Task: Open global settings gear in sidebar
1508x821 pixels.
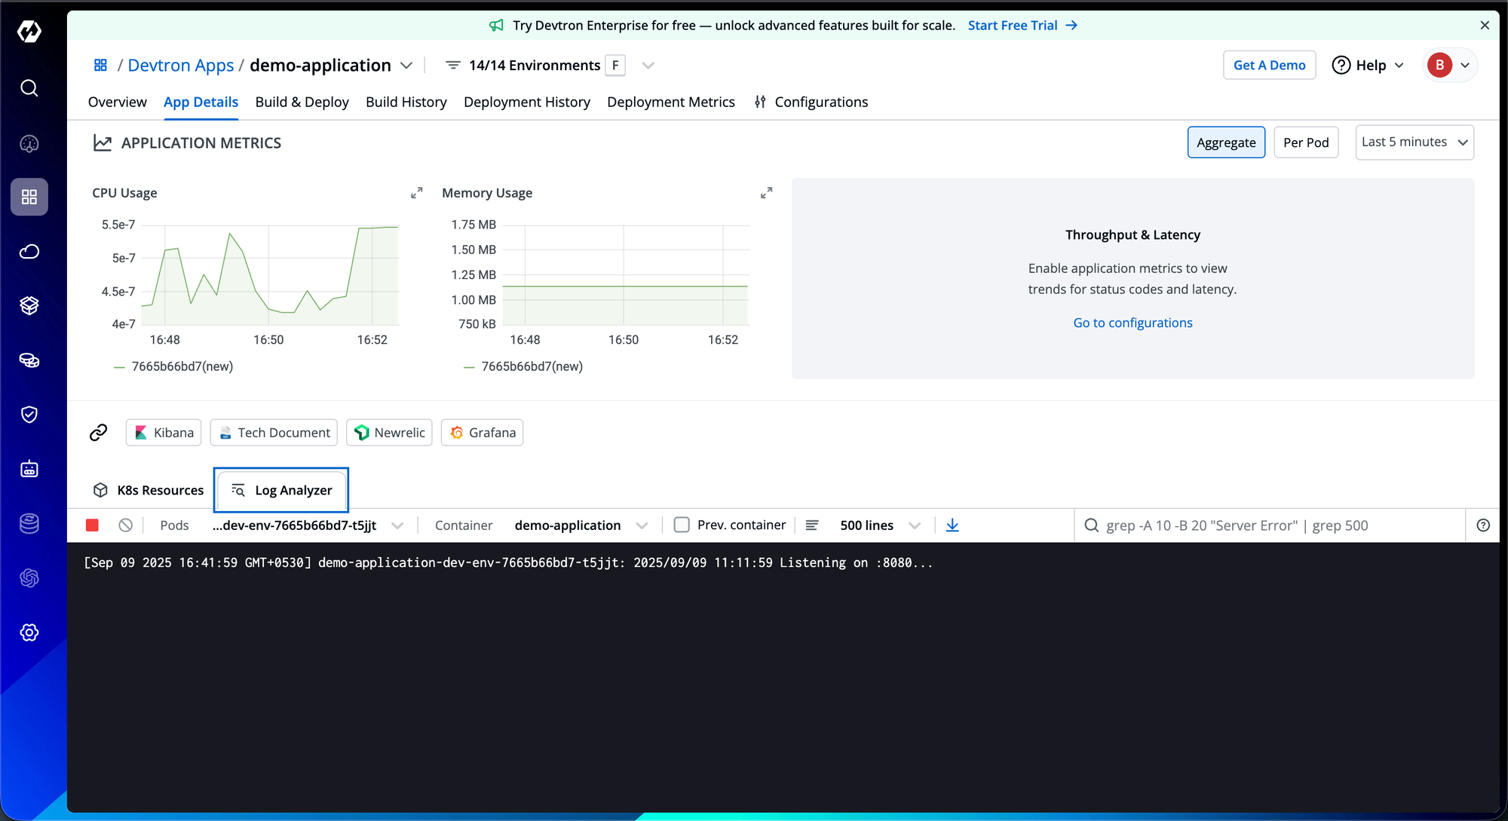Action: tap(29, 633)
